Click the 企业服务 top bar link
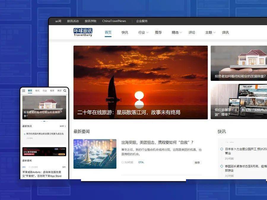Image resolution: width=267 pixels, height=200 pixels. tap(142, 21)
